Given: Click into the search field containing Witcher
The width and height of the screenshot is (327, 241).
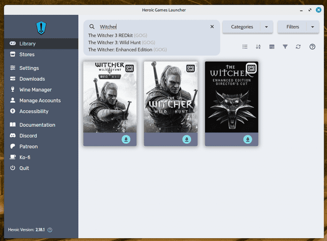Looking at the screenshot, I should coord(152,27).
